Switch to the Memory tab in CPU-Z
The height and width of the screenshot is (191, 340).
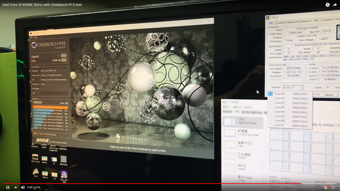305,21
